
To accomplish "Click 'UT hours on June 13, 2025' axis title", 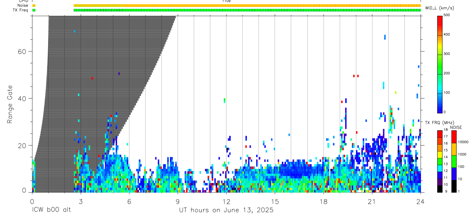I will [x=226, y=210].
